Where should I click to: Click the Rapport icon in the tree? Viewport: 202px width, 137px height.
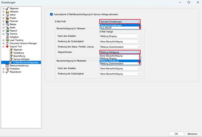pos(7,31)
